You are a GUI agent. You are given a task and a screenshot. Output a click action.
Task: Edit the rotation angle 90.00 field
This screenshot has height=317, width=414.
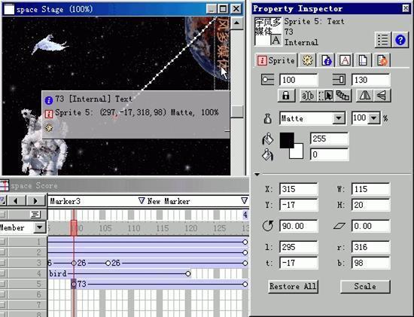[x=299, y=226]
